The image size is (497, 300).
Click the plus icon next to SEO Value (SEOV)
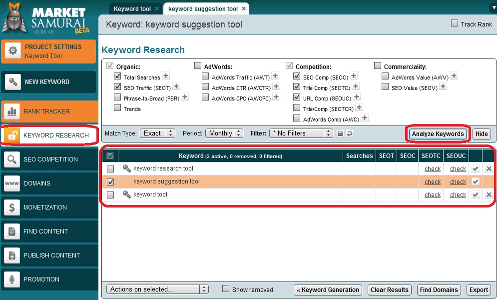[x=443, y=86]
